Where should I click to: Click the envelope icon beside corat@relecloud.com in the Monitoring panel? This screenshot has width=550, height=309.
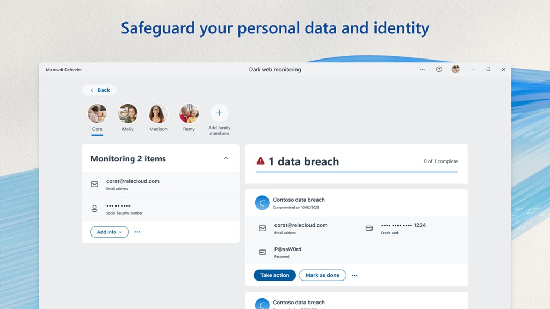point(95,184)
